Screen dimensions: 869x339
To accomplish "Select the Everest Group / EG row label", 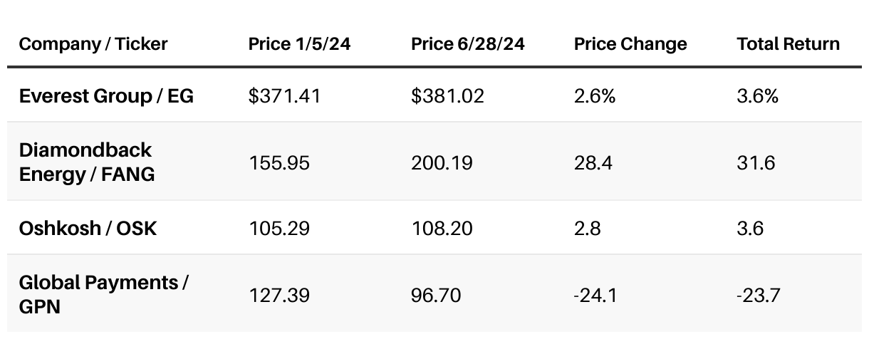I will pyautogui.click(x=106, y=95).
